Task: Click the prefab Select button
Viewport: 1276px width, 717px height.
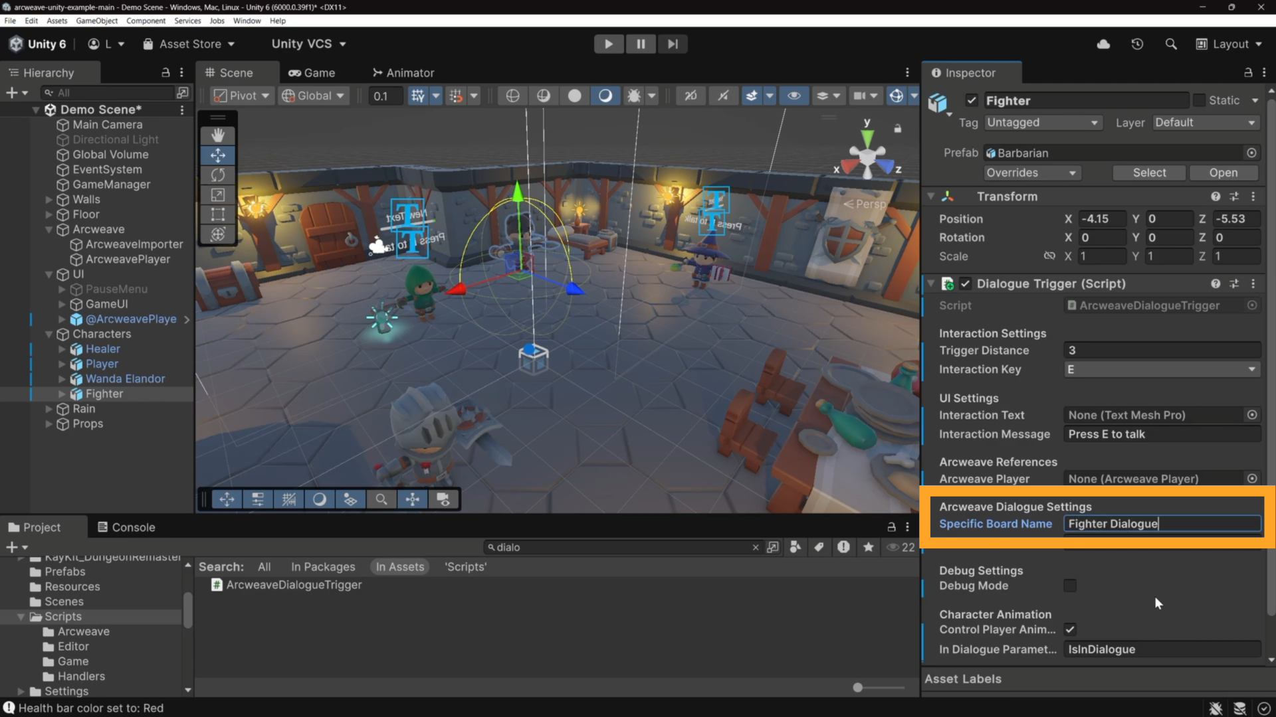Action: (1149, 173)
